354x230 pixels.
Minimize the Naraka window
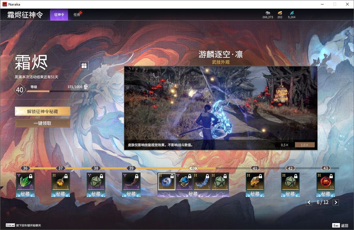point(322,4)
